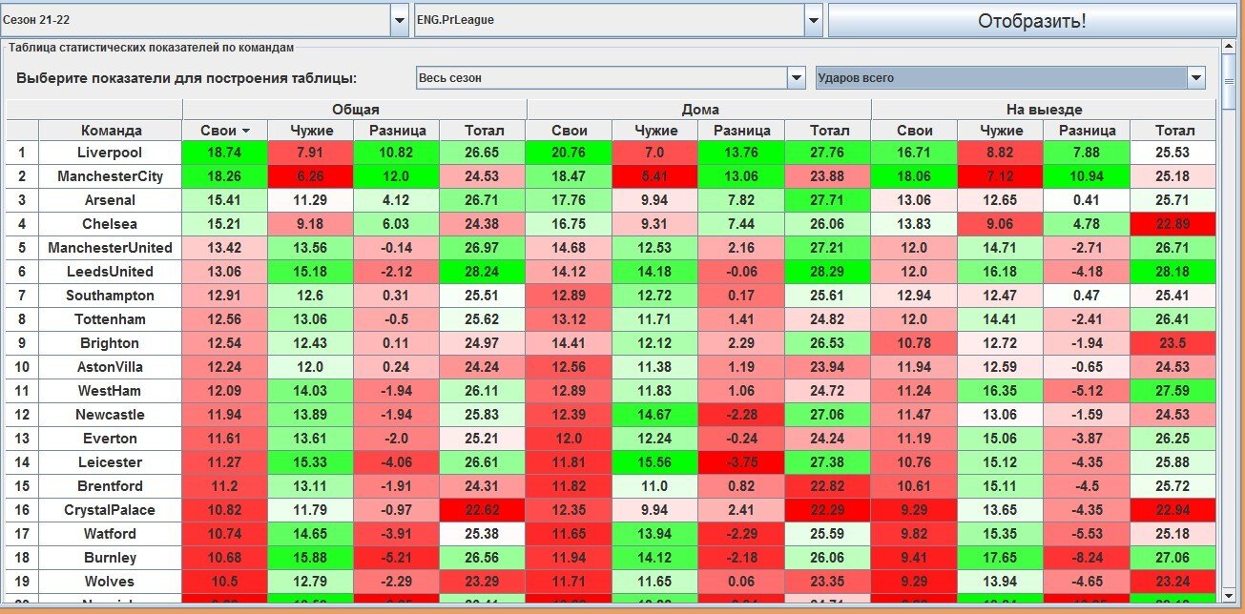Image resolution: width=1245 pixels, height=614 pixels.
Task: Select the Liverpool team row
Action: pyautogui.click(x=111, y=153)
